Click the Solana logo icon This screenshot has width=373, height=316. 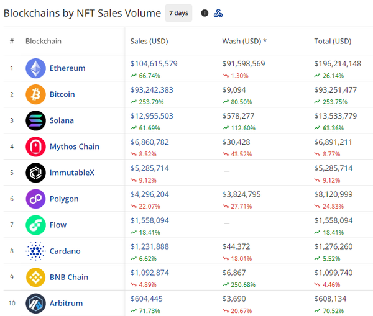tap(35, 120)
